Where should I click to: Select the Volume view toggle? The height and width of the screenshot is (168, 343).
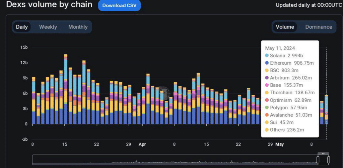click(285, 27)
